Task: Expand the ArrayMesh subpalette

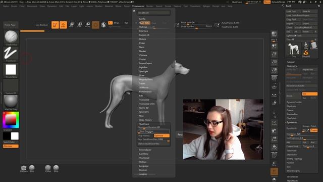Action: pyautogui.click(x=292, y=177)
